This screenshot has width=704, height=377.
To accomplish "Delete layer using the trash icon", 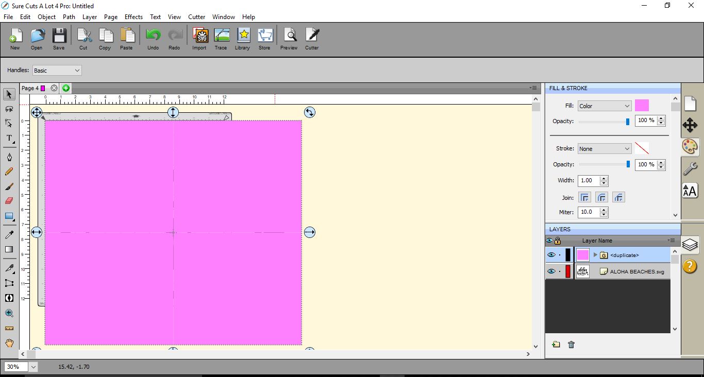I will point(571,345).
